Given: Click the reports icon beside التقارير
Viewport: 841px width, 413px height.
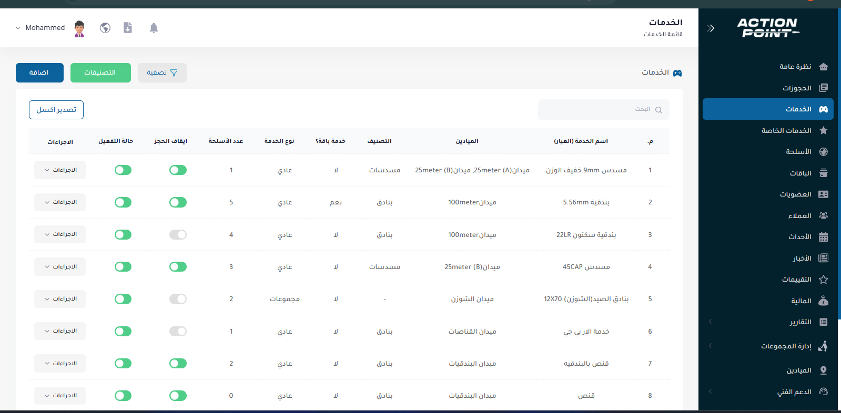Looking at the screenshot, I should click(824, 322).
